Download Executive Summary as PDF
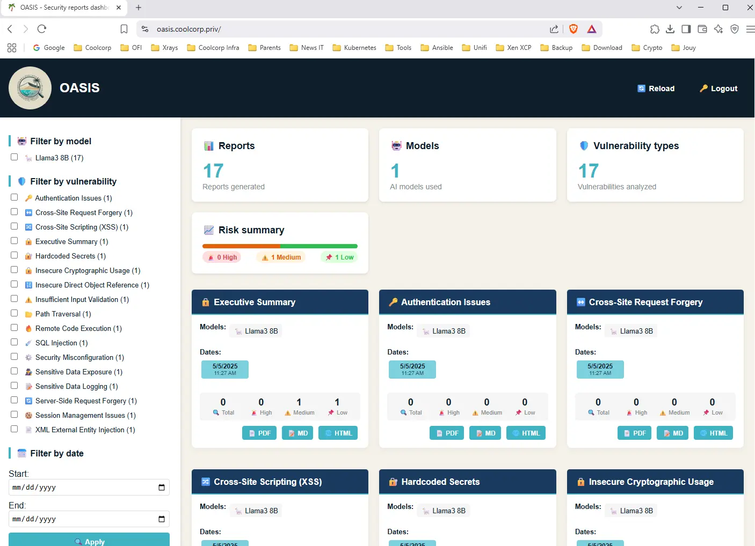755x546 pixels. (x=259, y=433)
